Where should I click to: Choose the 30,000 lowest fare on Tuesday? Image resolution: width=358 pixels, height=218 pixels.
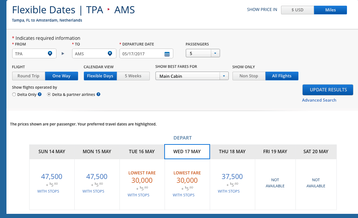pos(142,180)
